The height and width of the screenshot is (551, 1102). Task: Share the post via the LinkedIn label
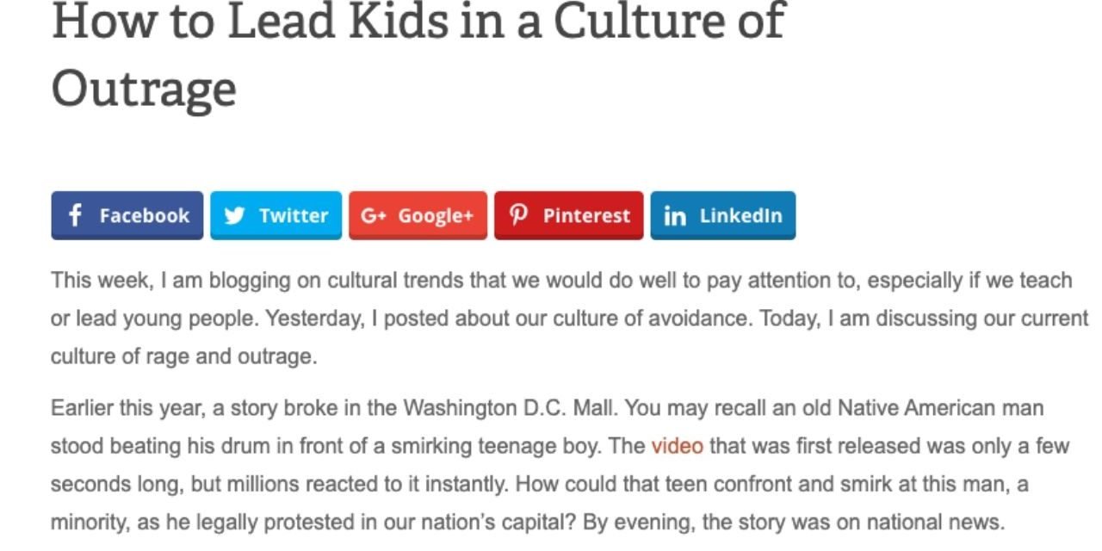(x=741, y=215)
